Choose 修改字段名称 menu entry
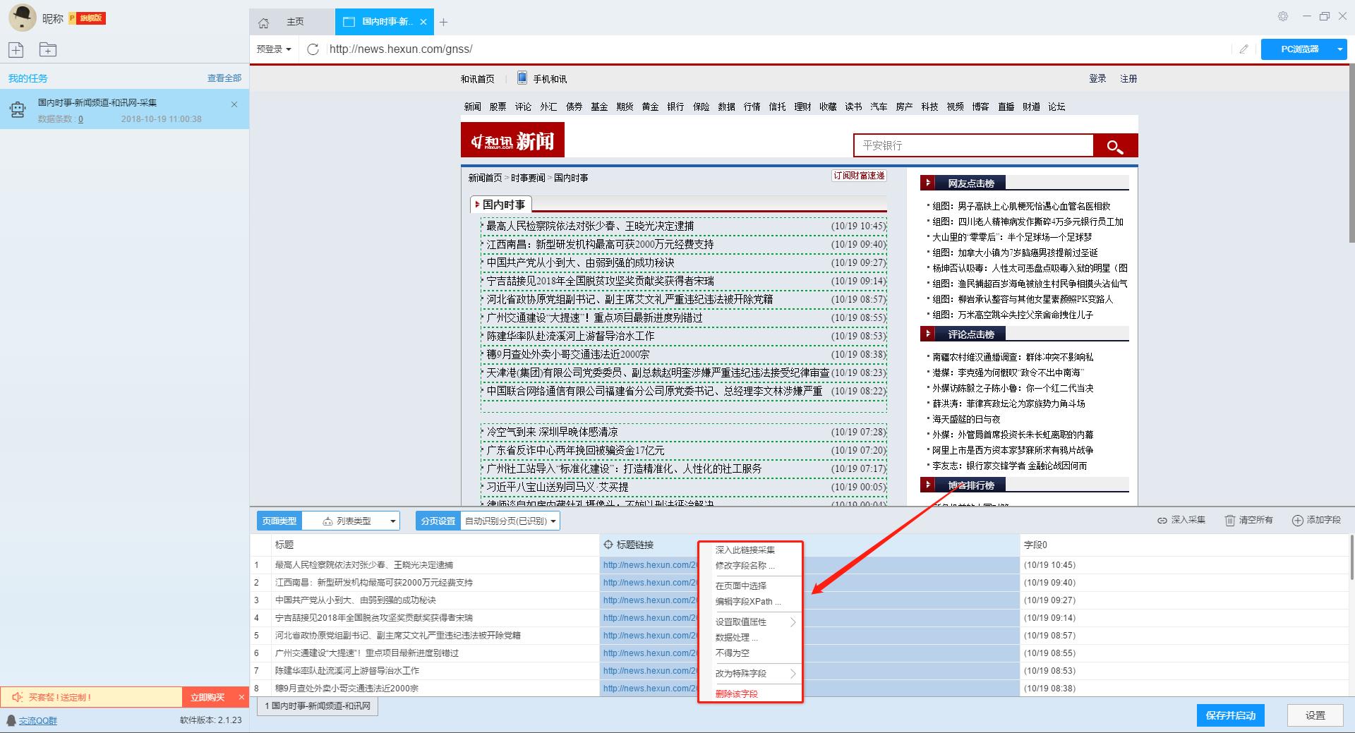 tap(745, 565)
